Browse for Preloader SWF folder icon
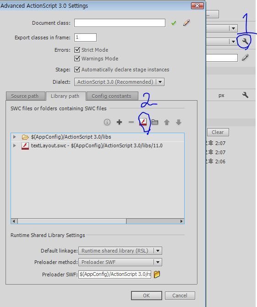 157,275
